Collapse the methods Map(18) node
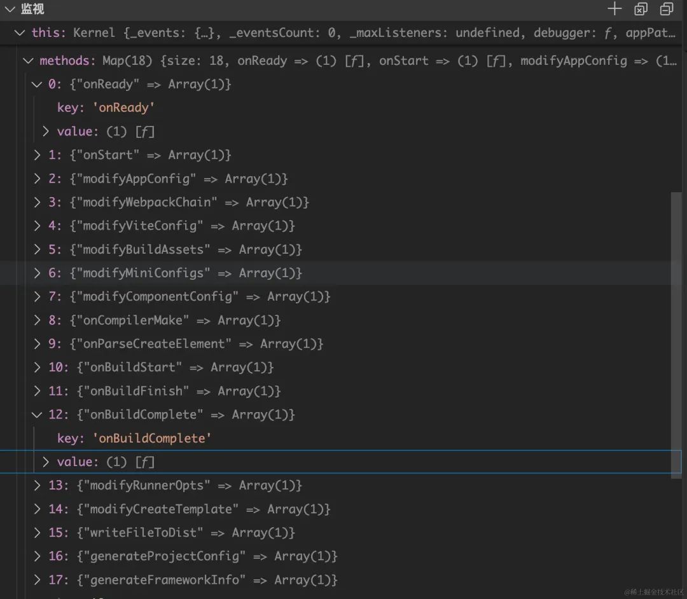687x599 pixels. click(28, 60)
